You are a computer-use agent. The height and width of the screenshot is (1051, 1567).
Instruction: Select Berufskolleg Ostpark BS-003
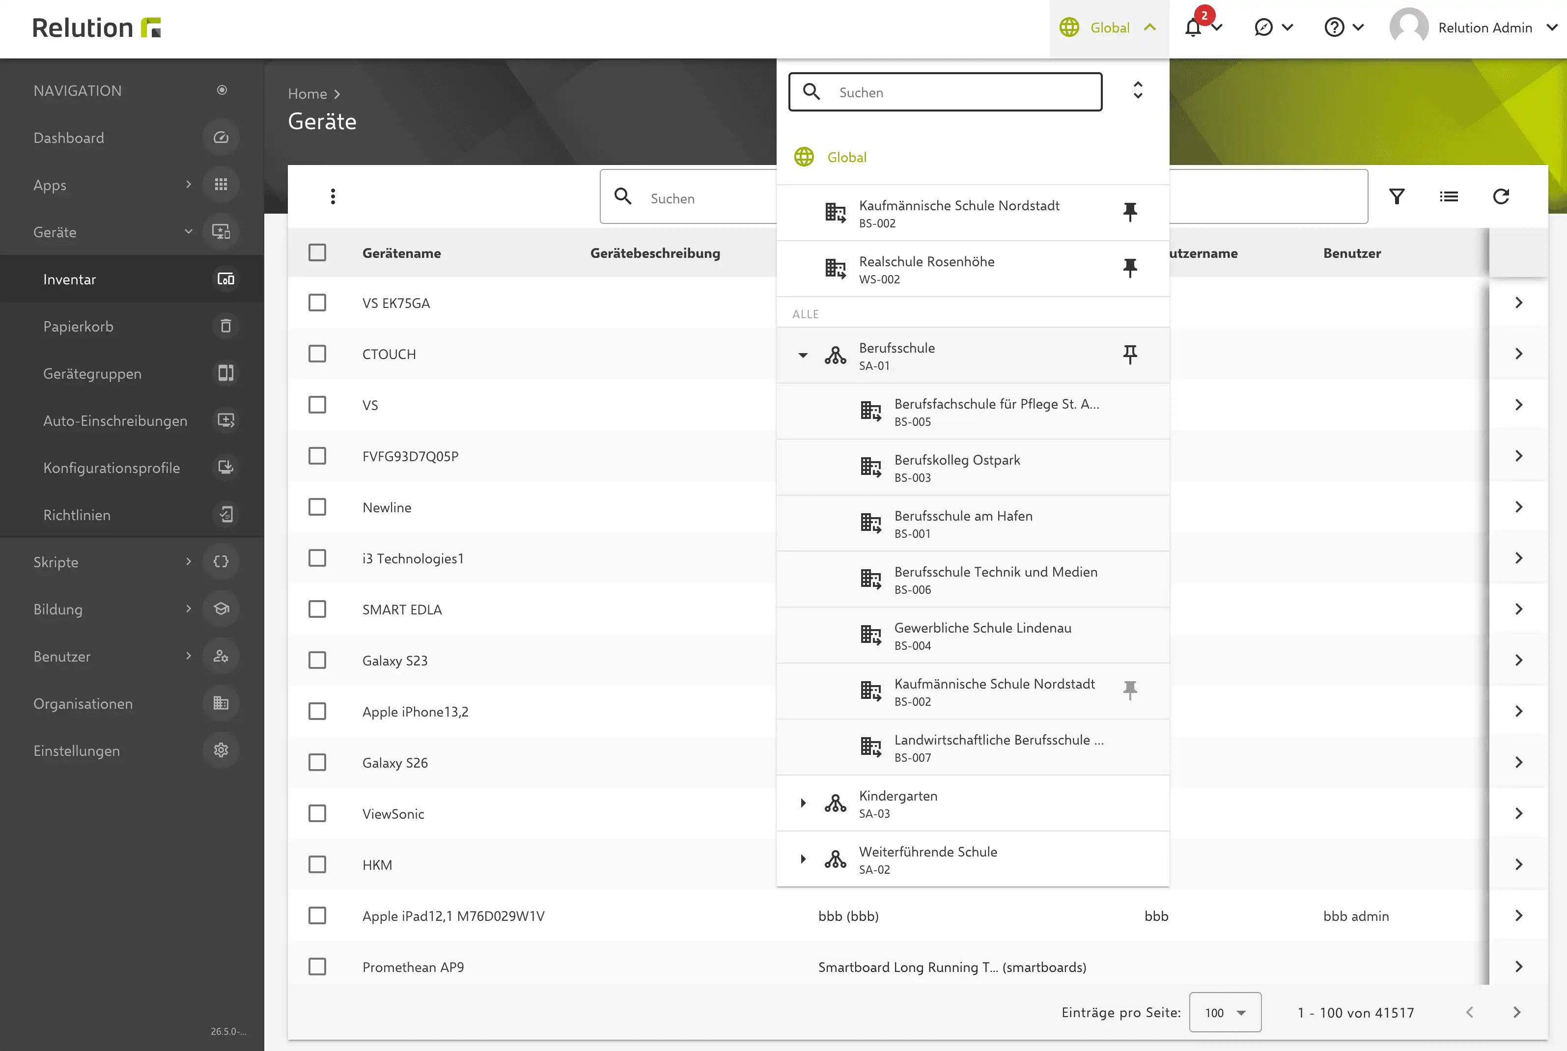973,467
